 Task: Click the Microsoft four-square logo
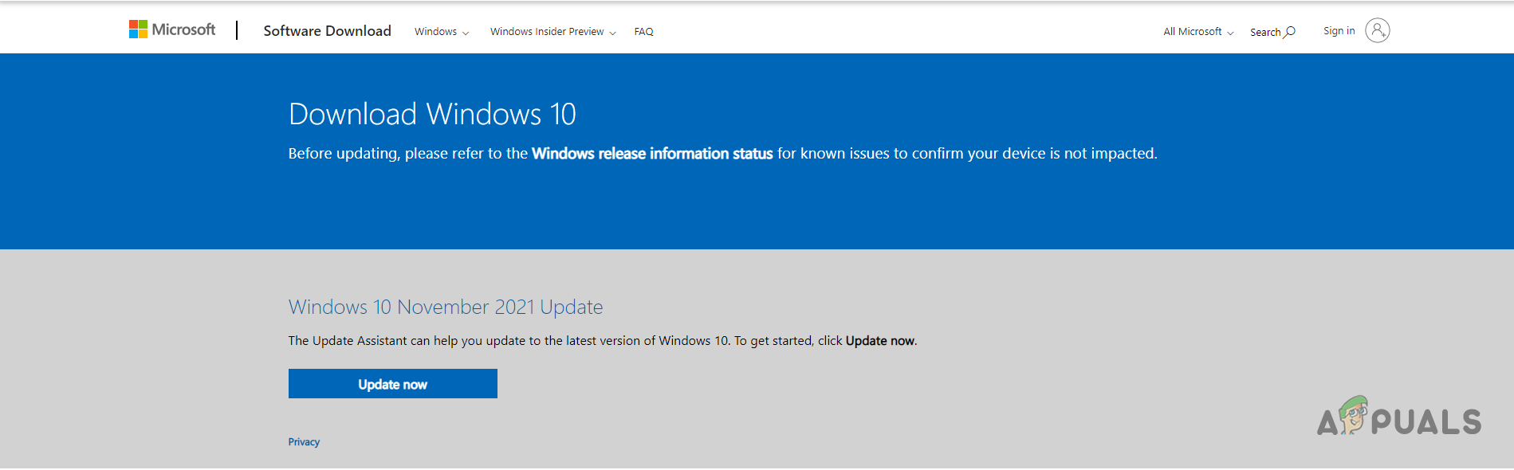[138, 29]
